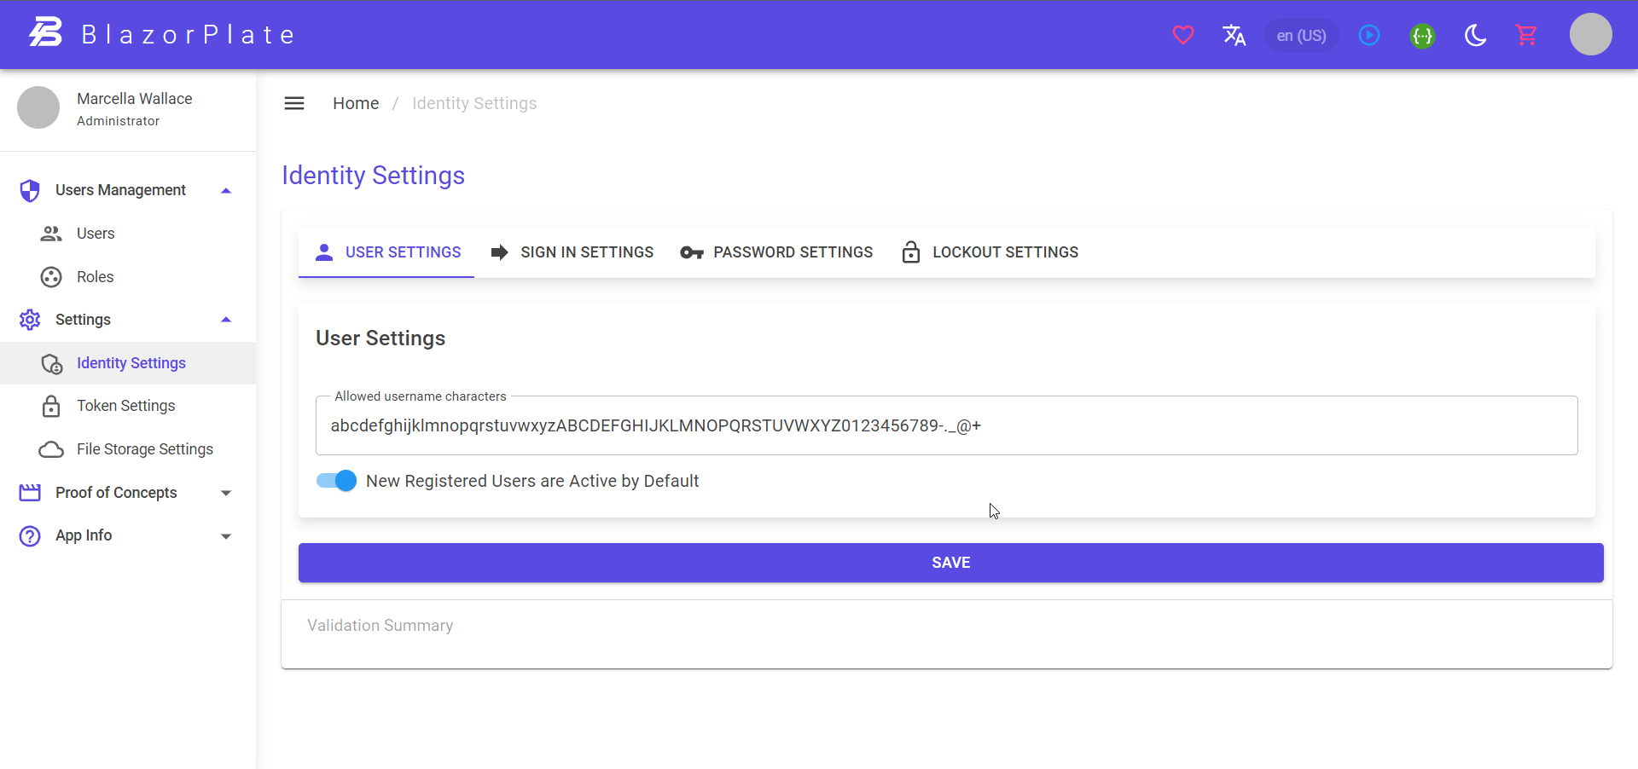Open the green code snippet icon
Screen dimensions: 1638x769
coord(1423,35)
